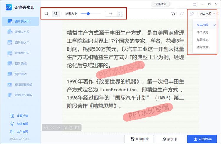Open 图片加水印 in the sidebar
Screen dimensions: 221x144
(20, 42)
